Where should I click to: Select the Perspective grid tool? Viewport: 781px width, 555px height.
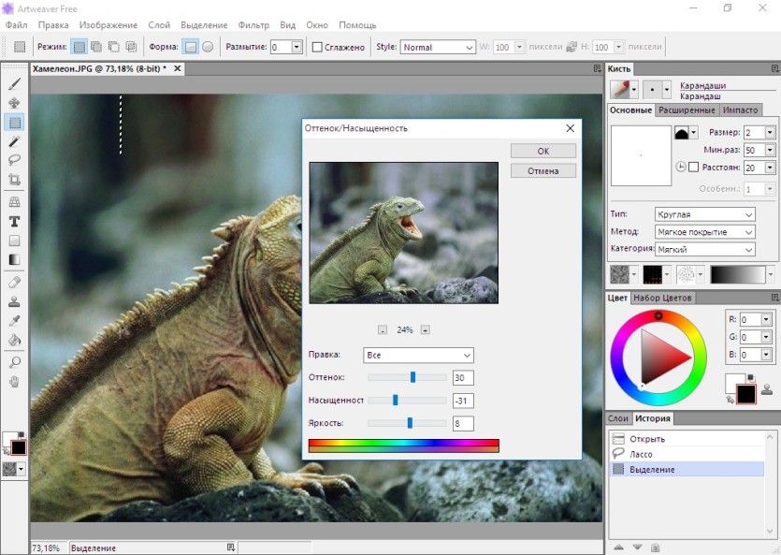click(x=14, y=202)
